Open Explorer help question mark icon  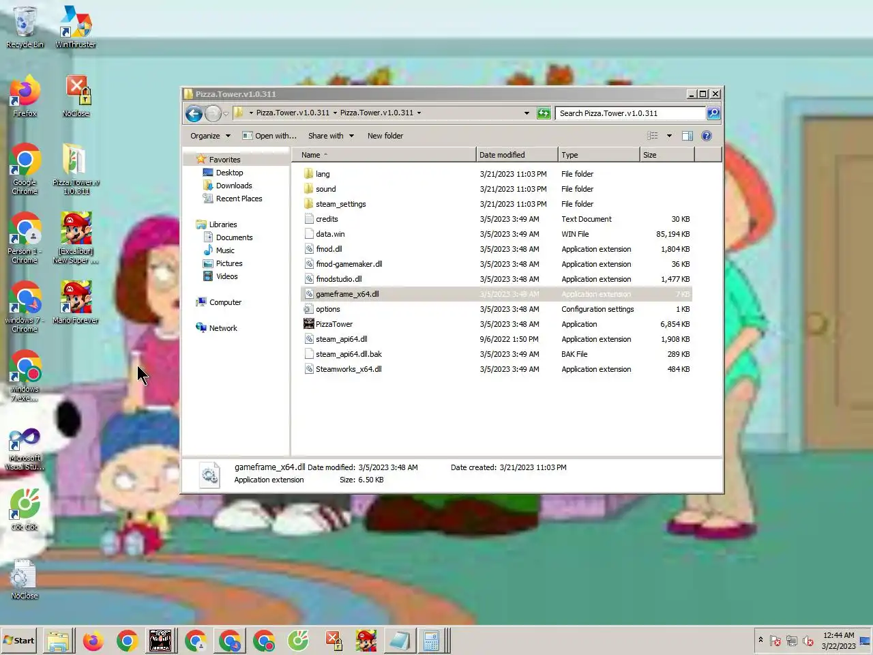click(707, 136)
